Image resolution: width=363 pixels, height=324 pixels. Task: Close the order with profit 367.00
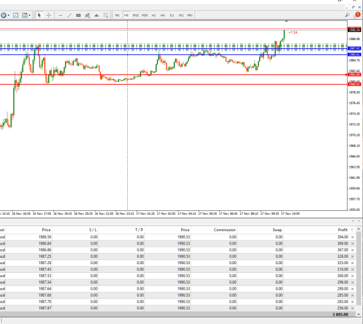click(x=353, y=250)
